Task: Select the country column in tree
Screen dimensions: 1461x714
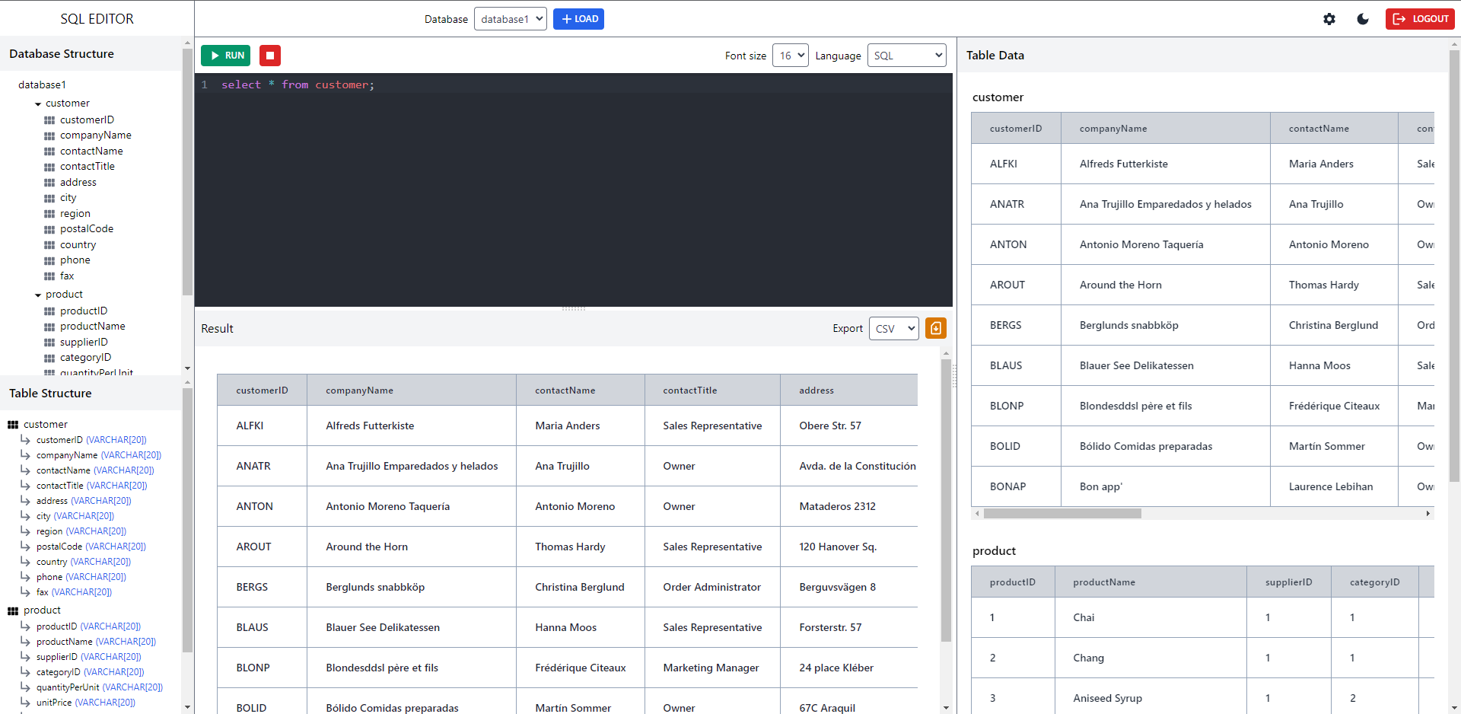Action: [78, 245]
